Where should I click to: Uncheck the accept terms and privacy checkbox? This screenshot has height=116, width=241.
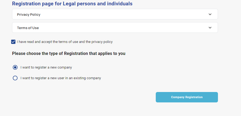(x=13, y=42)
